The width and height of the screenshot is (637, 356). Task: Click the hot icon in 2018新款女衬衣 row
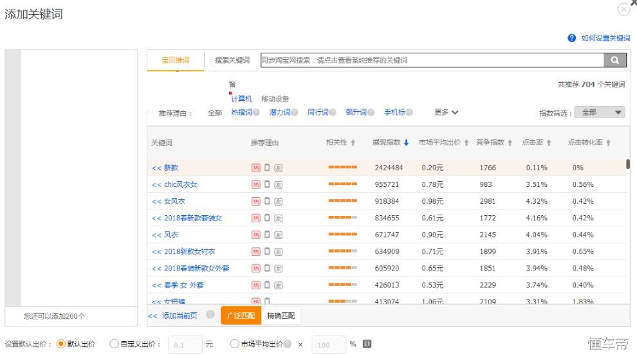pos(256,252)
